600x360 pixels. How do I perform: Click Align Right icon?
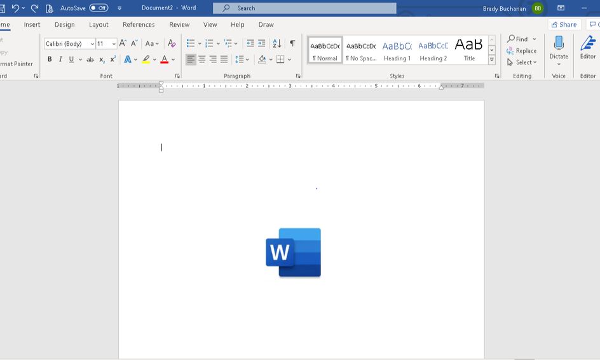point(213,59)
